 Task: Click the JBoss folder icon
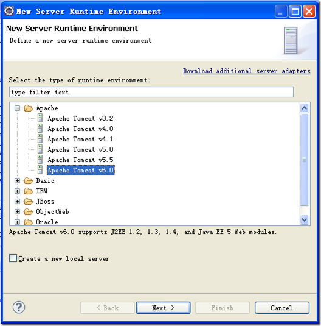click(29, 201)
